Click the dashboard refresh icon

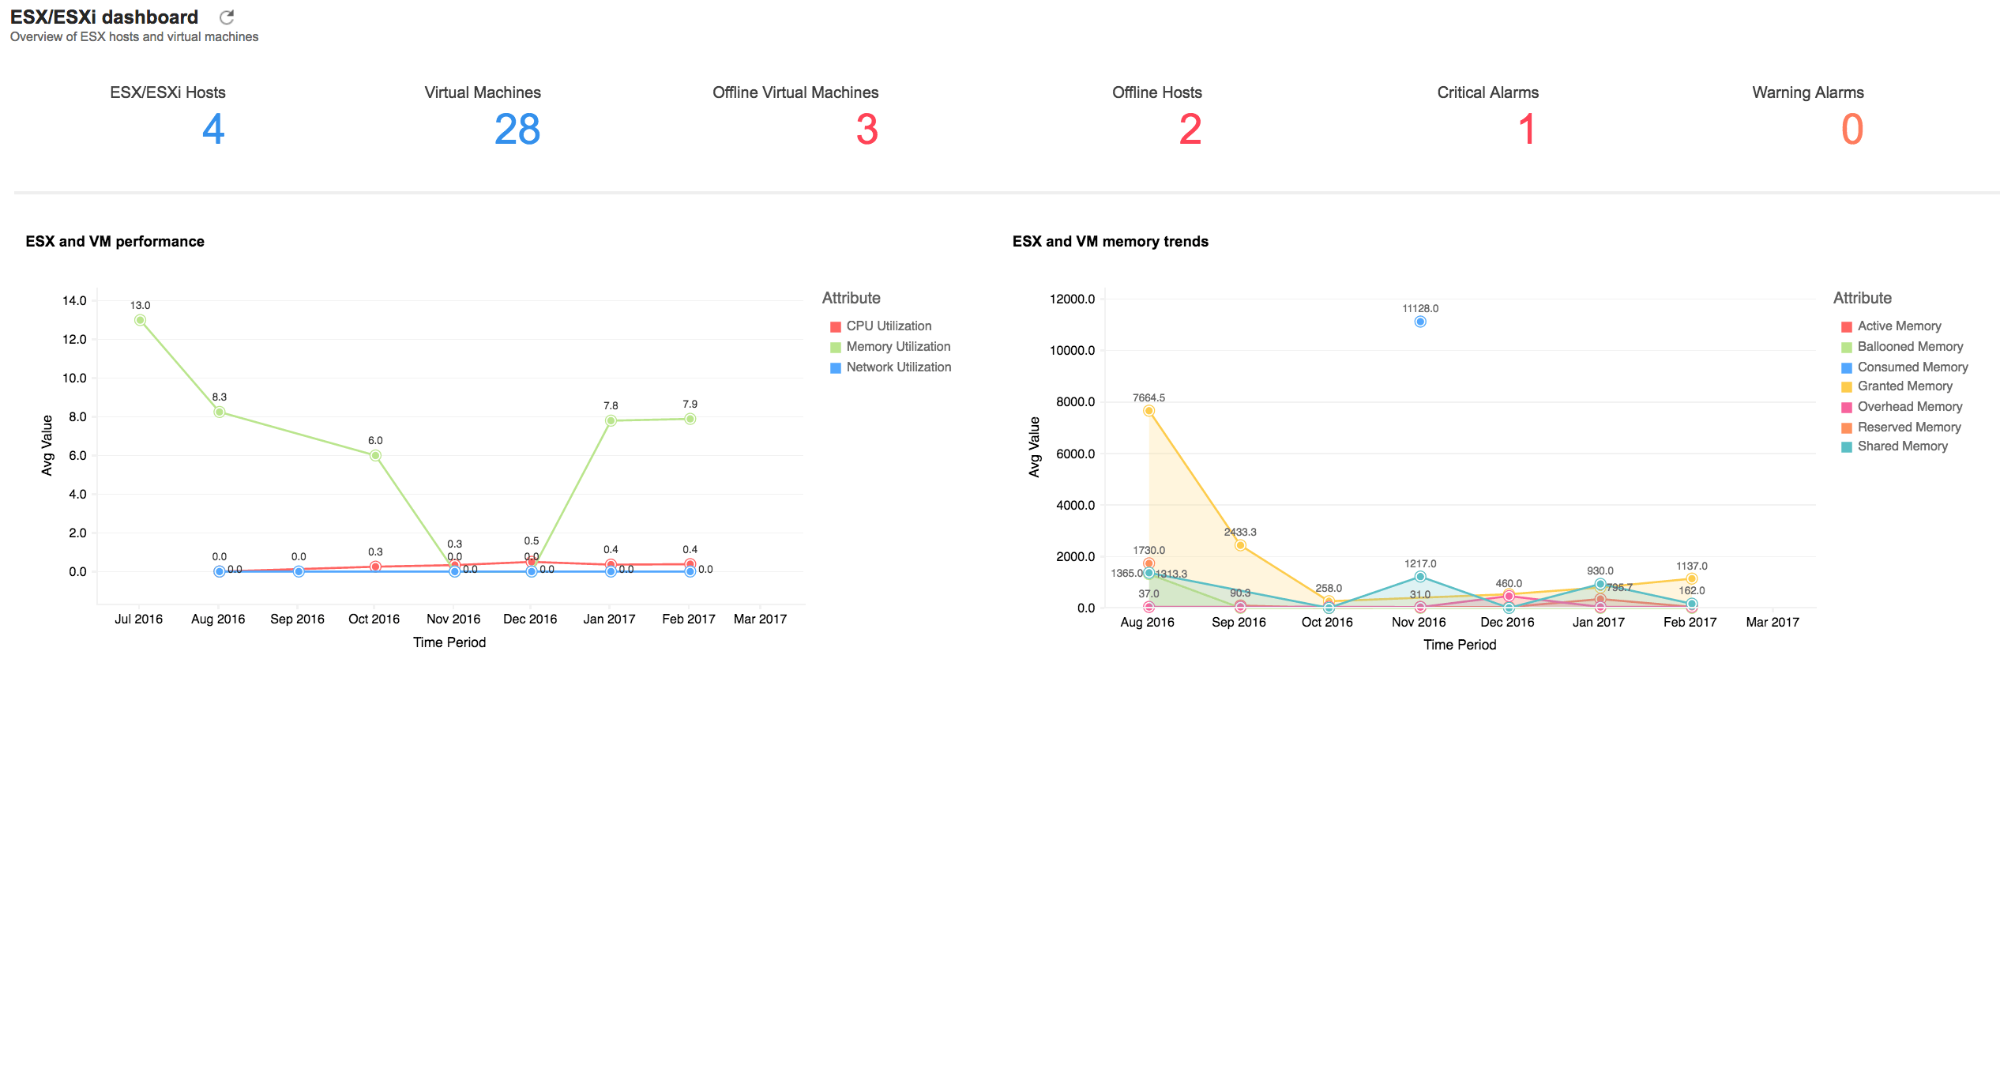[227, 17]
